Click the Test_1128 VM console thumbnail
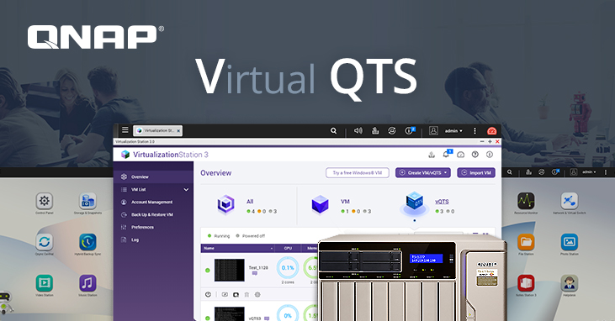 (x=230, y=270)
